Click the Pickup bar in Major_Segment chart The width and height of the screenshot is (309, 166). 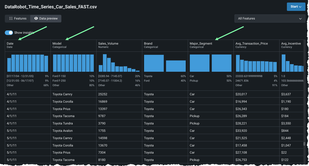click(x=221, y=63)
